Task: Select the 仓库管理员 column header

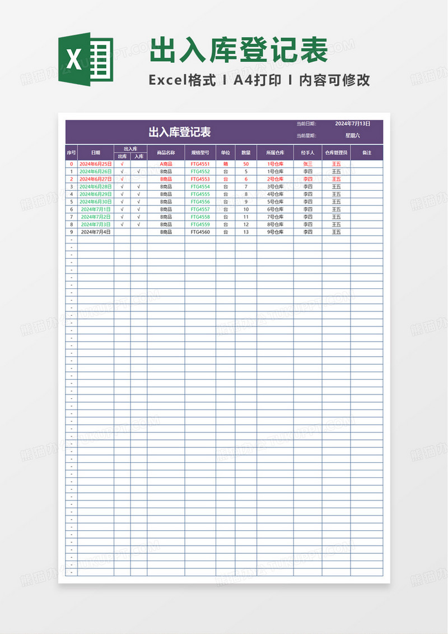Action: coord(336,153)
